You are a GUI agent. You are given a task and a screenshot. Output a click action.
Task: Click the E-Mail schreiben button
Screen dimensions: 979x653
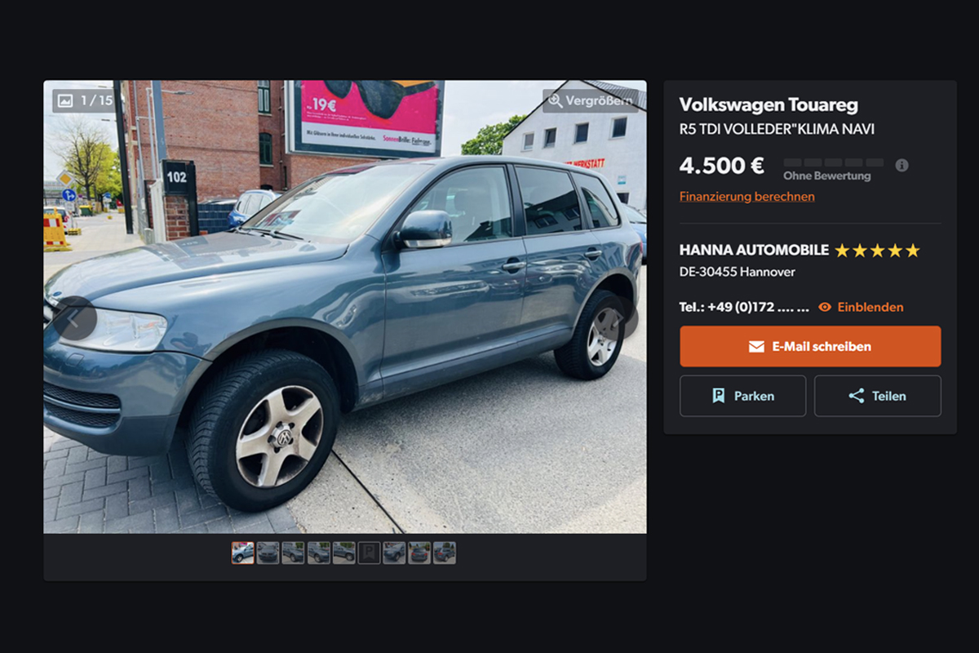coord(810,346)
